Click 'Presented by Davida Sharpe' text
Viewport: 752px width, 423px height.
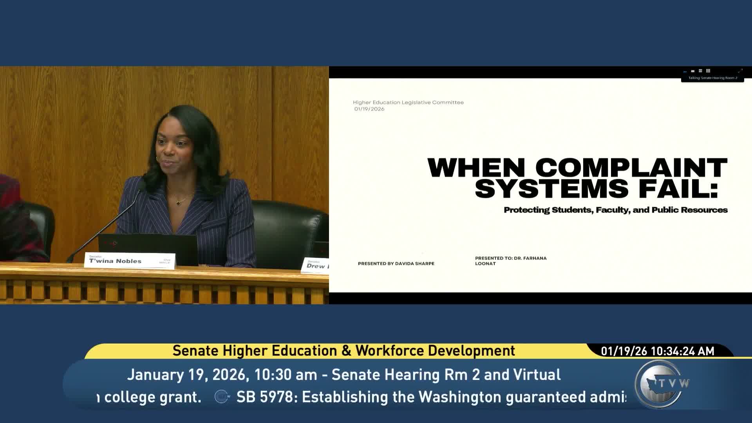tap(396, 264)
